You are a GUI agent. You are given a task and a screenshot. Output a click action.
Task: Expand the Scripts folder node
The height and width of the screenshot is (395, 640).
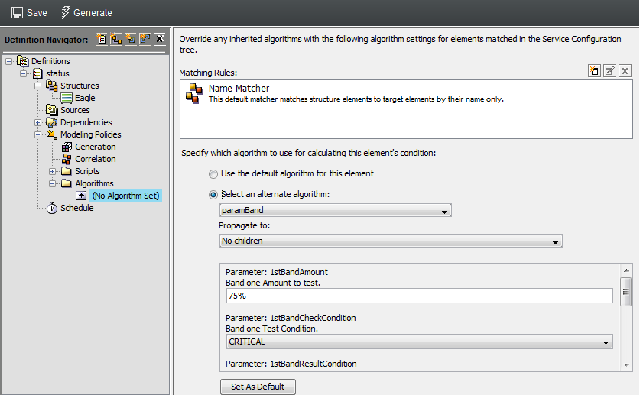tap(52, 172)
